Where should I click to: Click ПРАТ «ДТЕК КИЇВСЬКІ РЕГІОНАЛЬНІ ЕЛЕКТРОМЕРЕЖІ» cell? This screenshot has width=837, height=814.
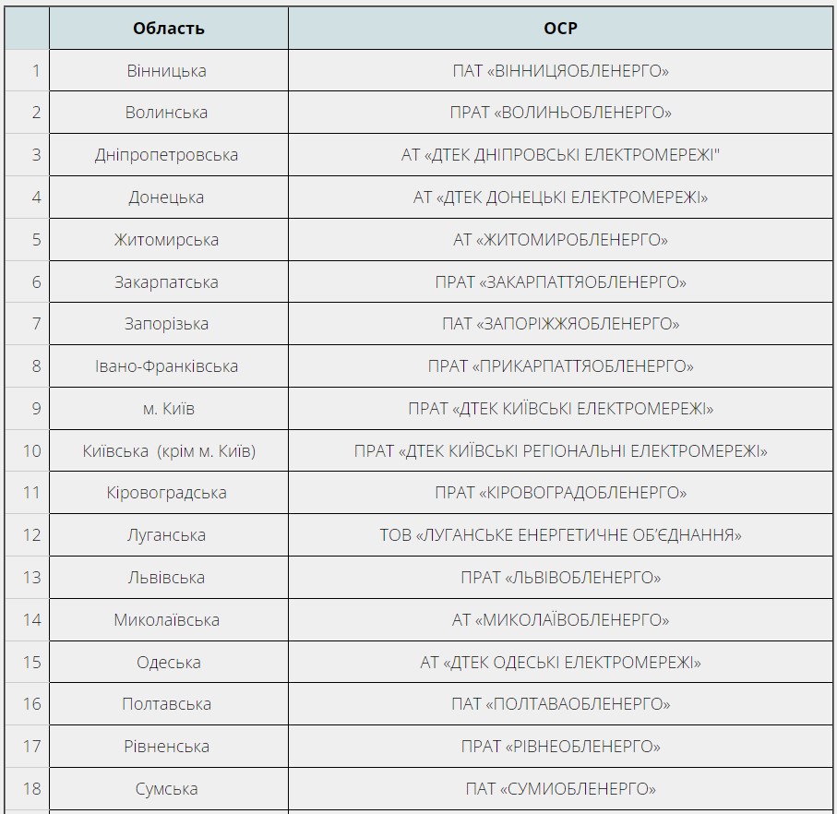pos(560,451)
